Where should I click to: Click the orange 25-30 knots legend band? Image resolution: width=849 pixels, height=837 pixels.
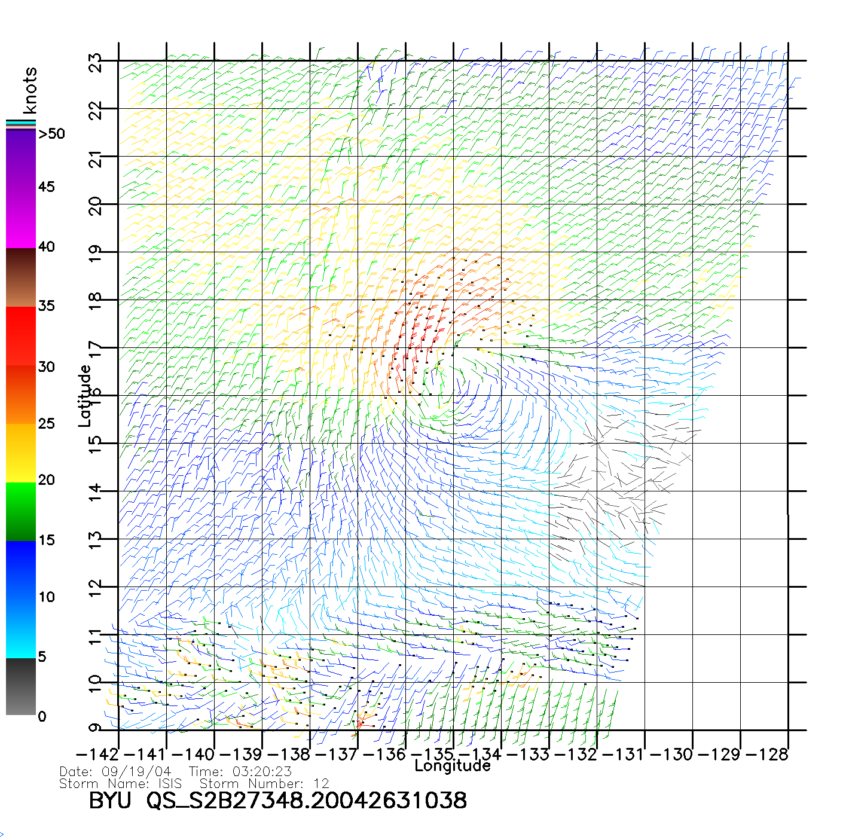[x=21, y=395]
